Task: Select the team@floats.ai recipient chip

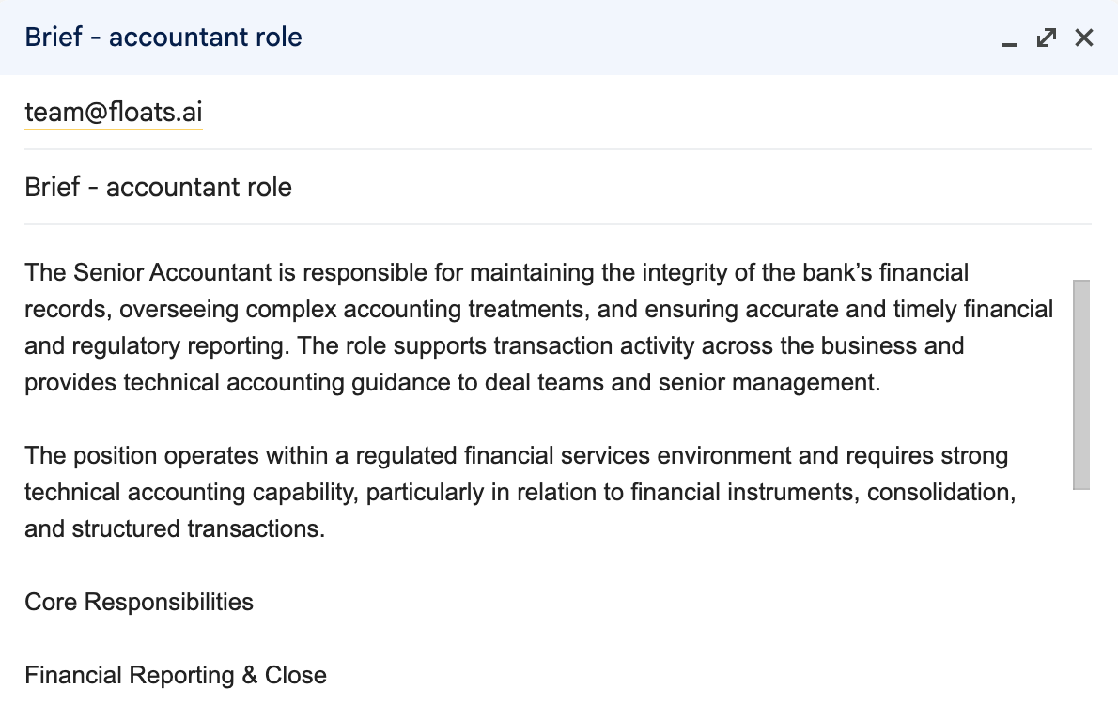Action: (114, 113)
